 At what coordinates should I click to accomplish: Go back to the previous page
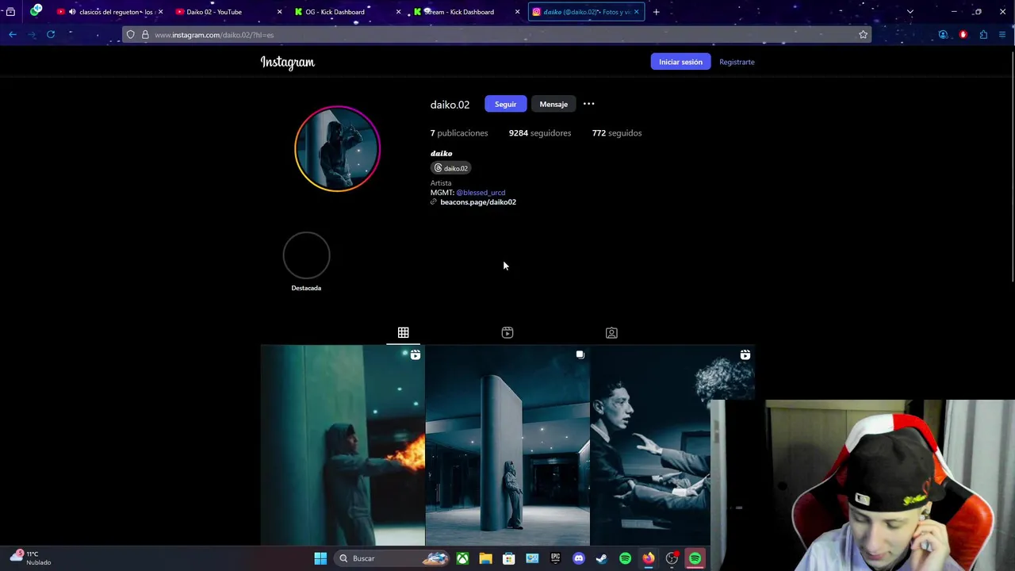click(x=13, y=35)
